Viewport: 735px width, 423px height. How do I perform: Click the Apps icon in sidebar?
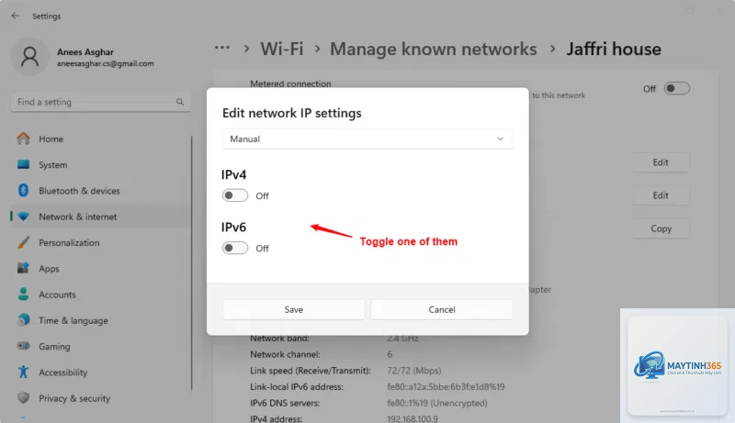pos(23,268)
